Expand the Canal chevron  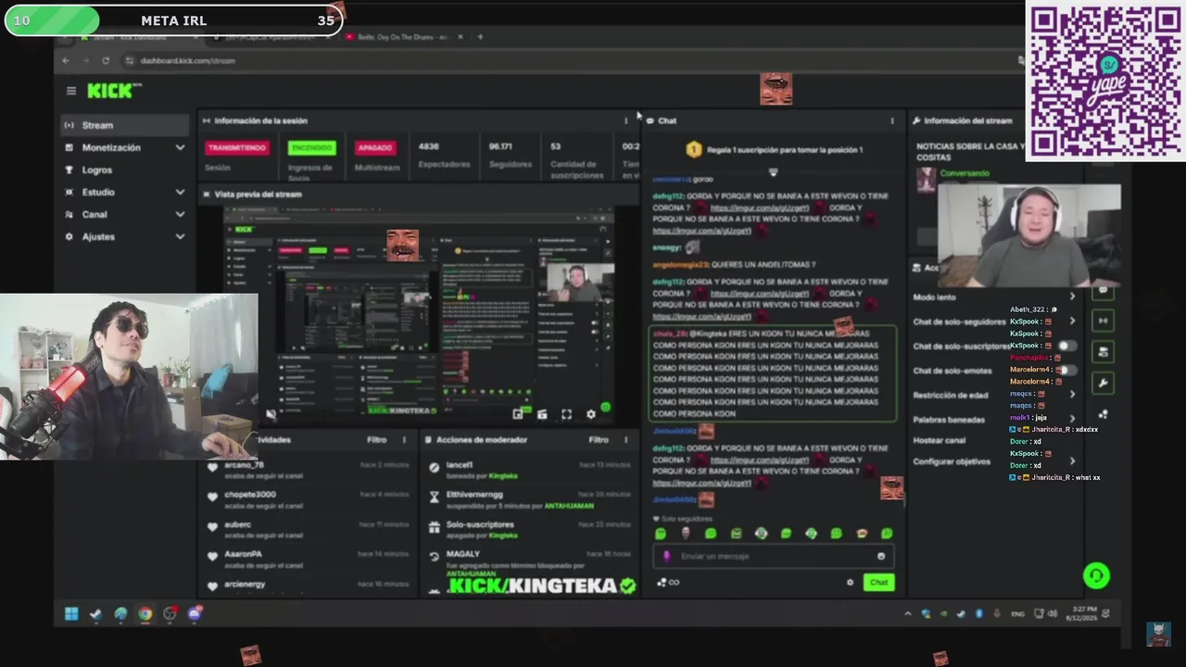[180, 214]
